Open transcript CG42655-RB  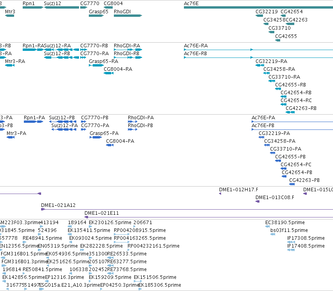click(290, 85)
